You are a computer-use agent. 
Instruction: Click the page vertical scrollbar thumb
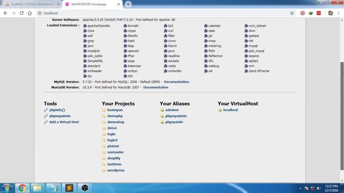coord(342,116)
